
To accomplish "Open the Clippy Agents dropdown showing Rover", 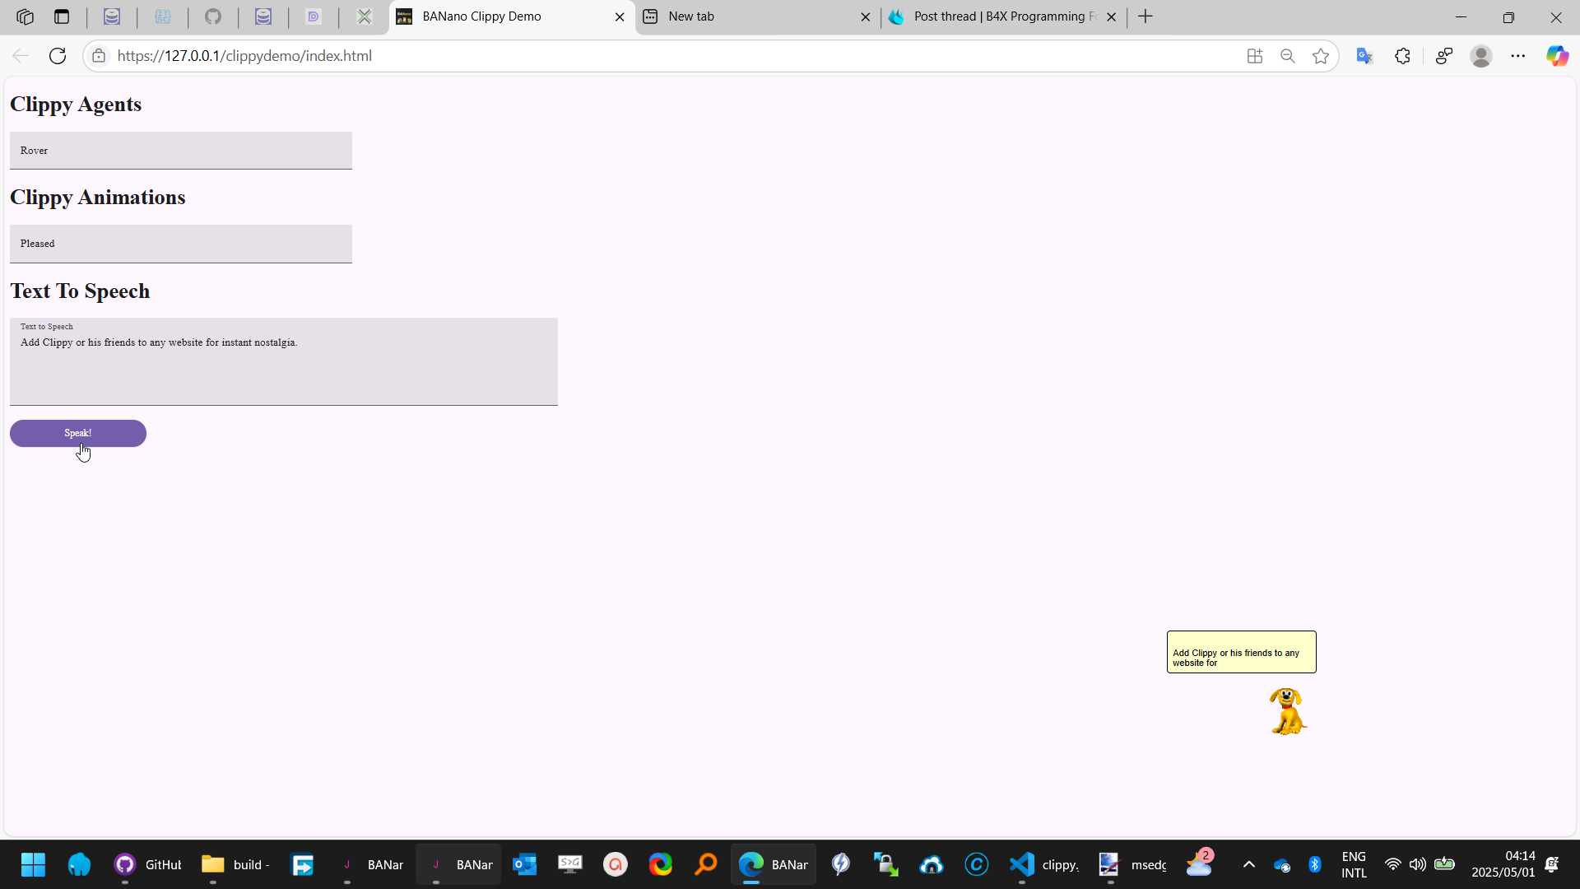I will click(181, 151).
